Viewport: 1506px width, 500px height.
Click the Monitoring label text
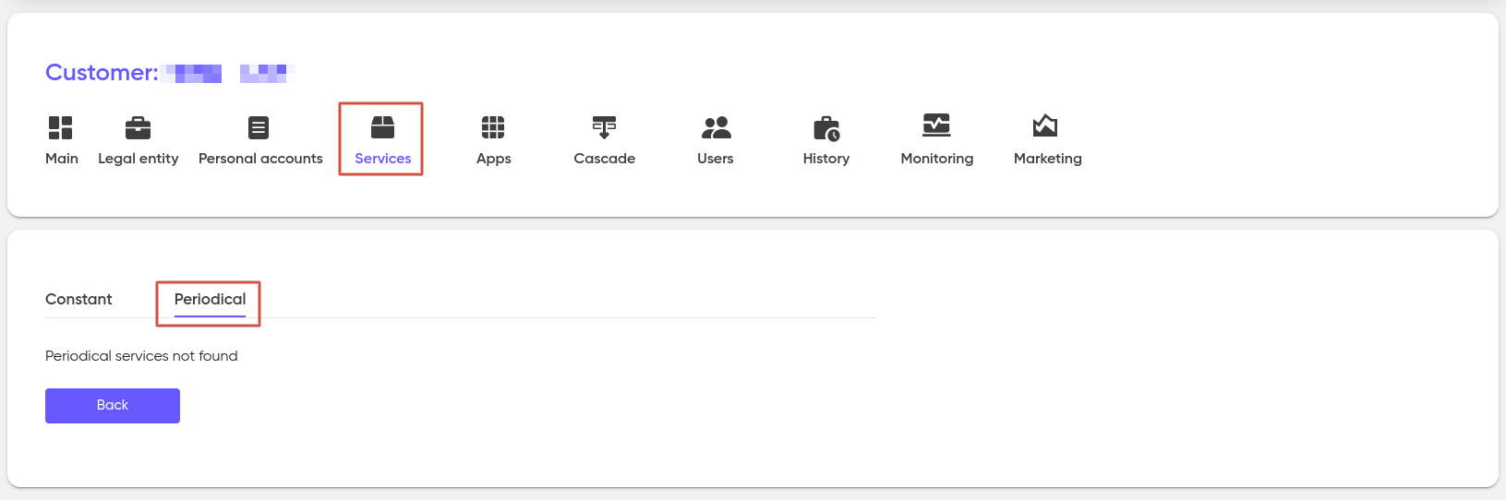(937, 159)
